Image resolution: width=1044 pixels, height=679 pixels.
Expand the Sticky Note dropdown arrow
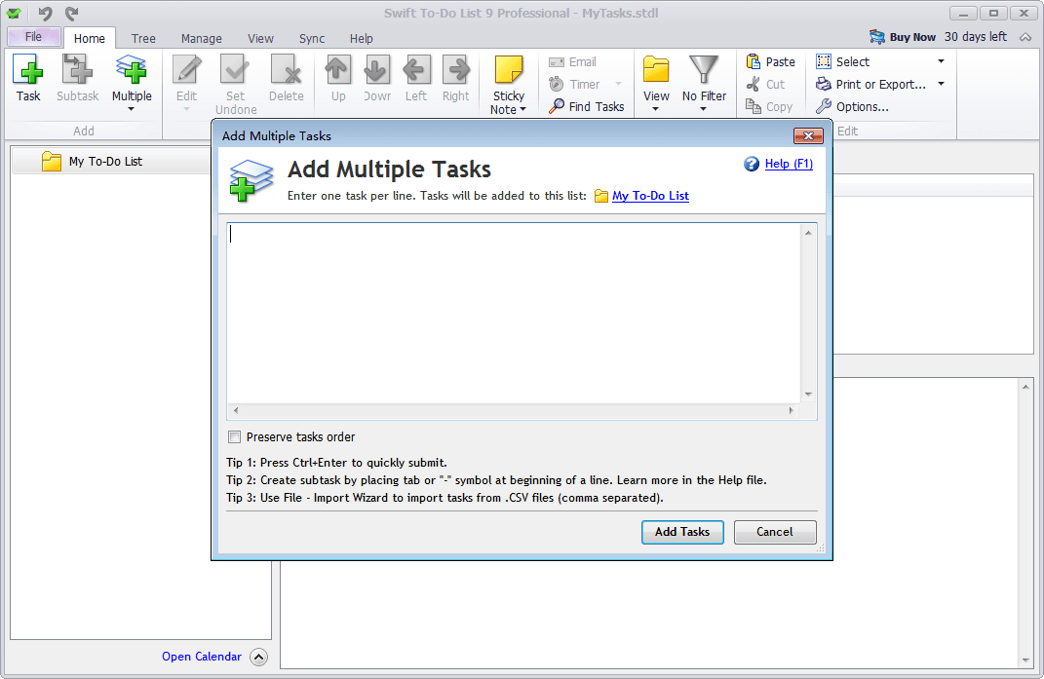point(523,109)
